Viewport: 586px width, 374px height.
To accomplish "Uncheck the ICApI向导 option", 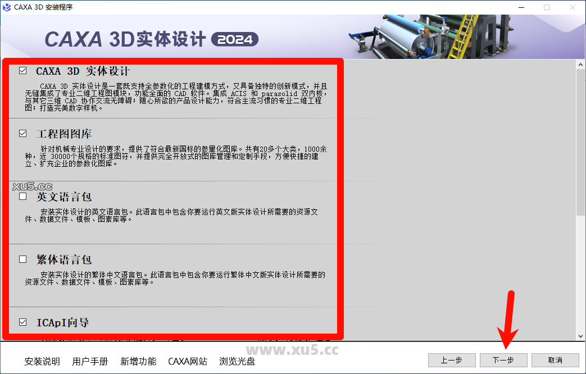I will [x=22, y=321].
